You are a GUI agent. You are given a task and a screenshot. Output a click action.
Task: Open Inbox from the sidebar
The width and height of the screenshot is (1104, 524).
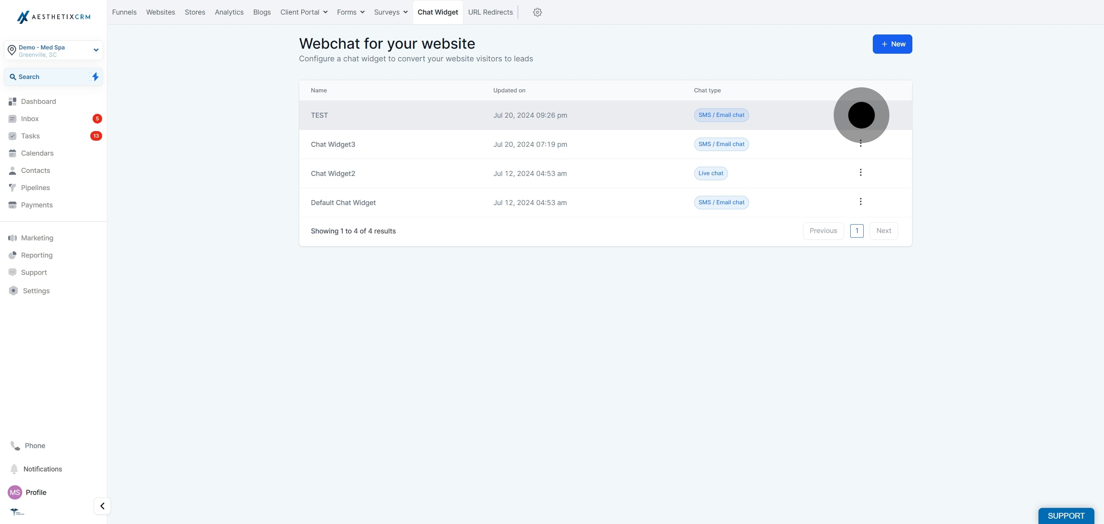point(30,119)
